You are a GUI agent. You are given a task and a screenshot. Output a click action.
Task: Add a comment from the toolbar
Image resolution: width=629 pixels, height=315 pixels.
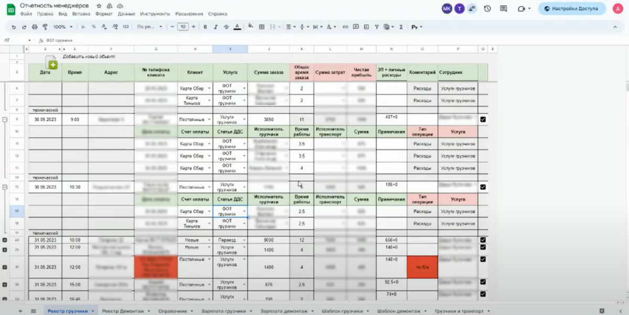[x=356, y=27]
